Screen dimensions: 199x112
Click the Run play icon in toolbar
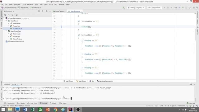[164, 7]
